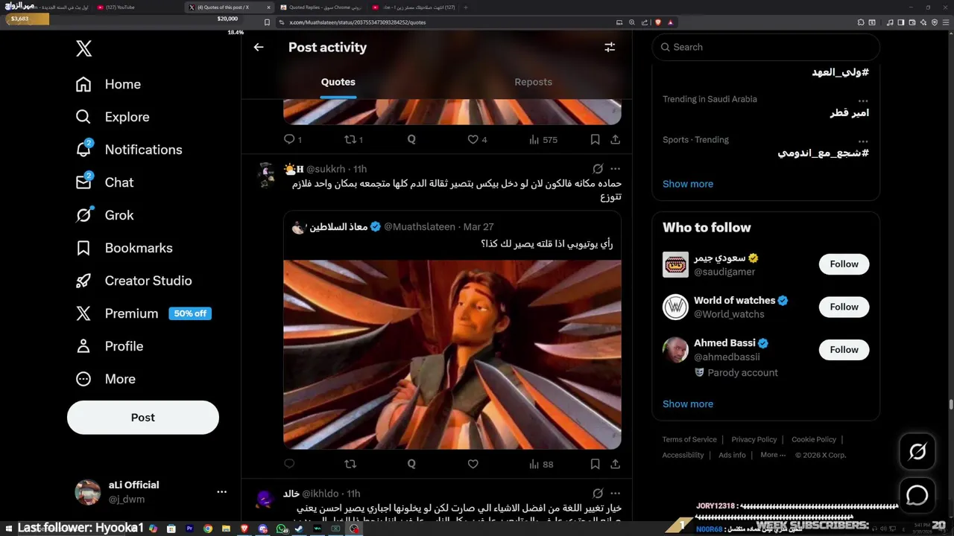
Task: Repost @sukkrh's quote post
Action: tap(350, 464)
